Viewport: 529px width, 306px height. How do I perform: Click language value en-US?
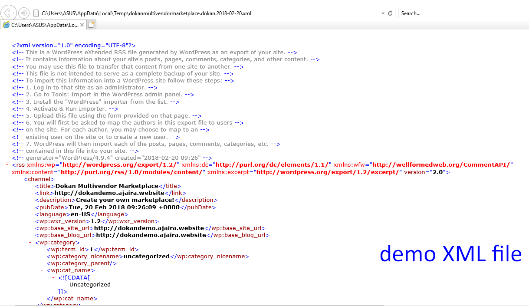tap(81, 214)
